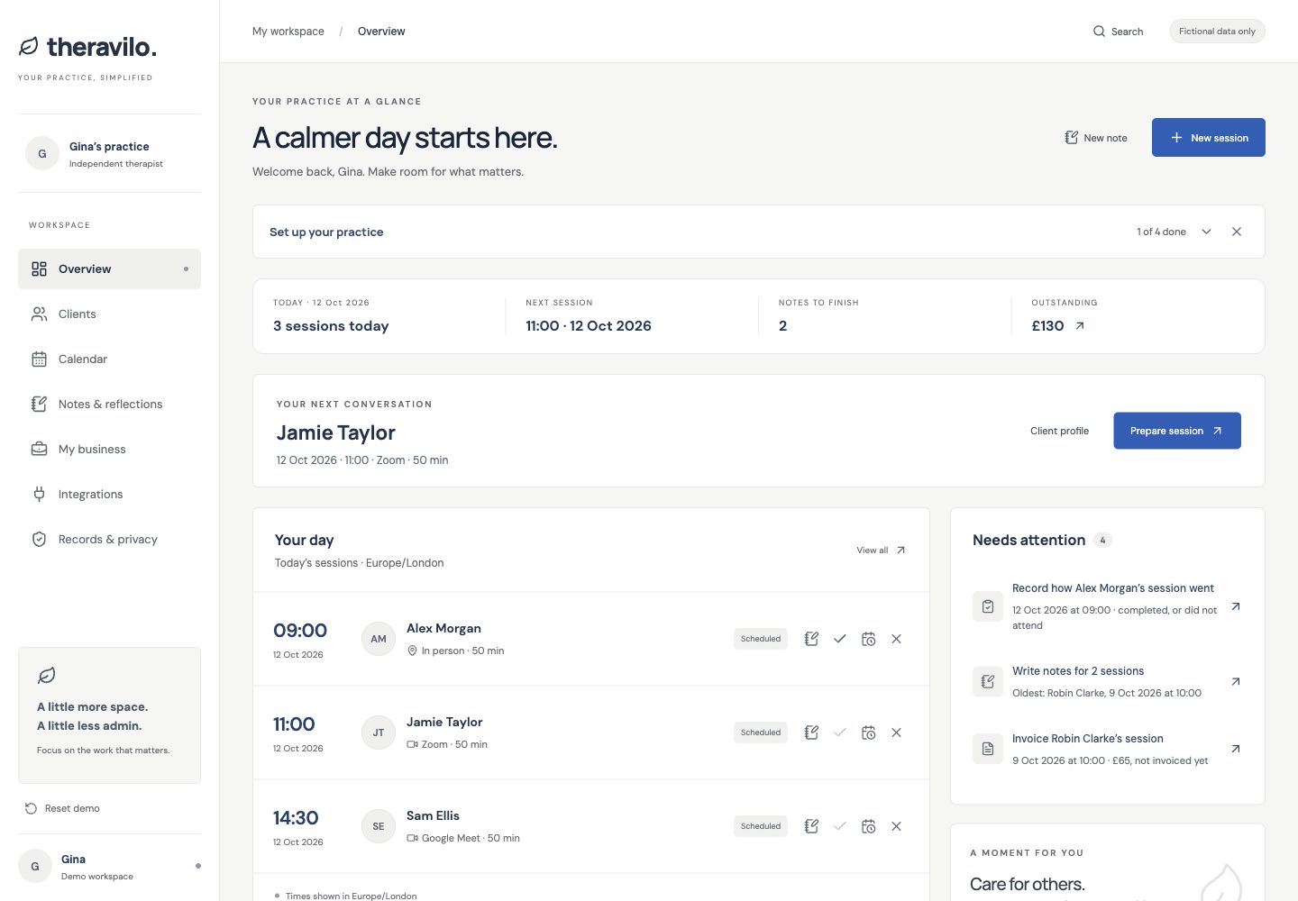Open the Integrations page

coord(109,495)
